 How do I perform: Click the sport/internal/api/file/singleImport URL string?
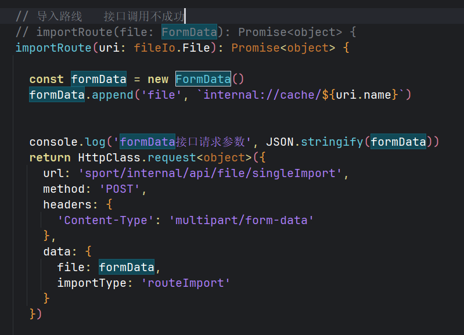[207, 173]
